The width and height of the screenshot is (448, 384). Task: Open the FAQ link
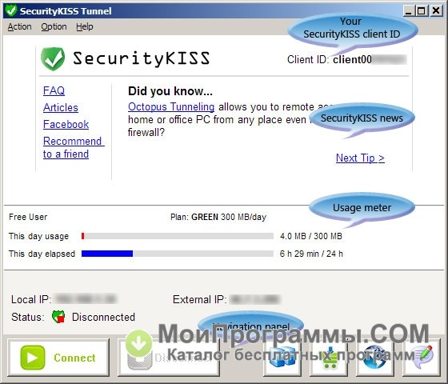[54, 91]
